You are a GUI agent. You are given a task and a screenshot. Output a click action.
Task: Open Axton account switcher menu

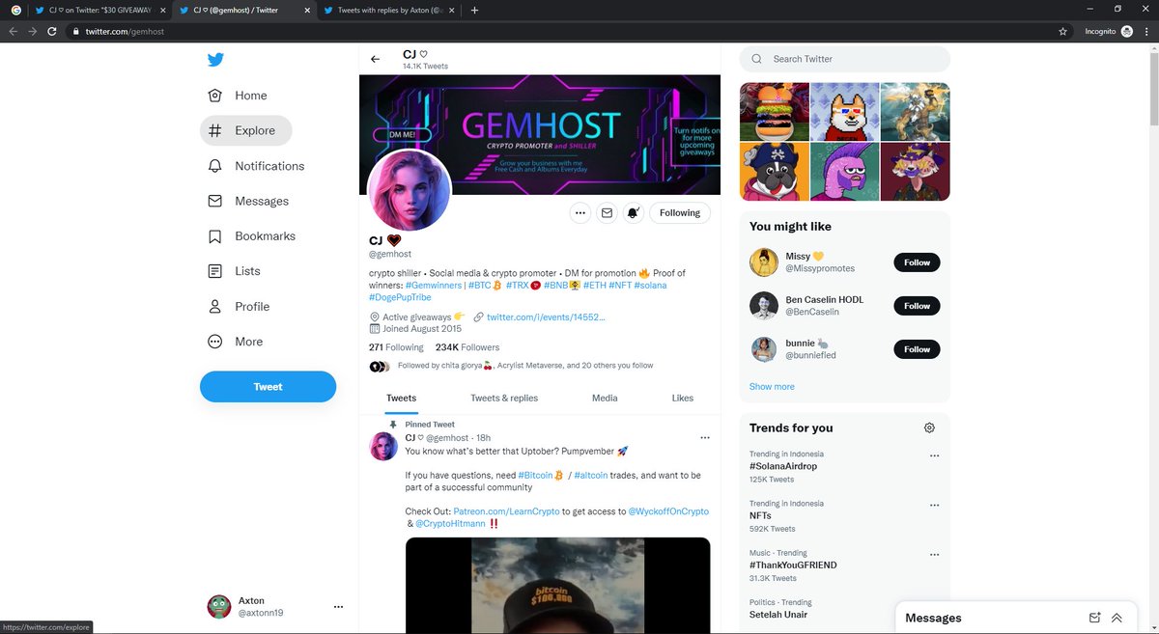(276, 606)
